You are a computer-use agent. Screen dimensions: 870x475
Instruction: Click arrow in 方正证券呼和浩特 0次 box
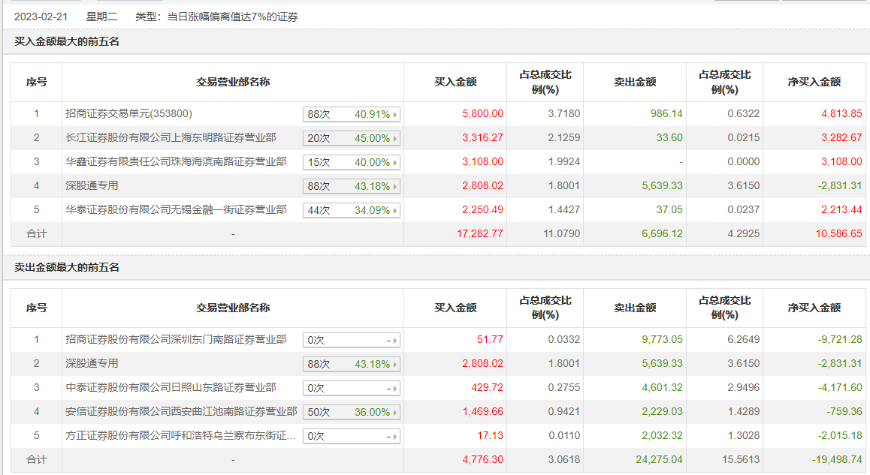[x=395, y=437]
